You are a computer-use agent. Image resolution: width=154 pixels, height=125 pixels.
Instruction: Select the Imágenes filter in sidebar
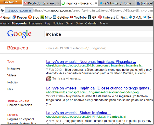point(14,68)
